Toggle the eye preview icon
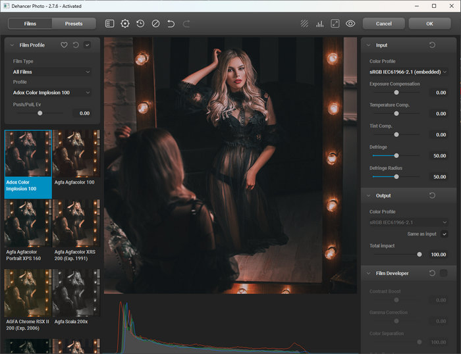The height and width of the screenshot is (354, 461). pos(350,24)
